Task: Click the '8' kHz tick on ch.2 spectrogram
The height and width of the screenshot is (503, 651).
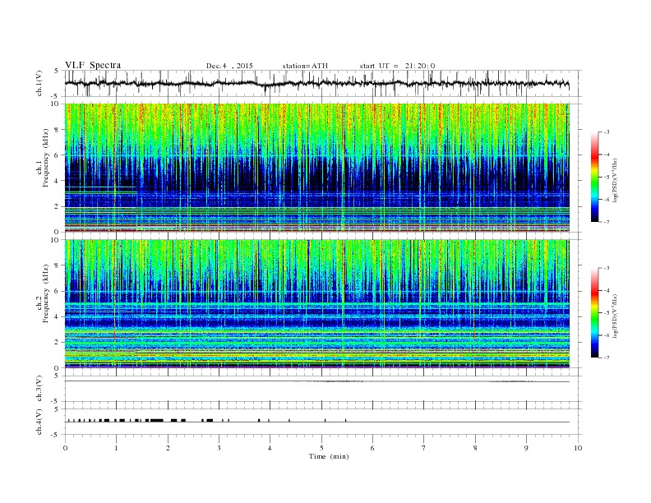Action: (x=57, y=265)
